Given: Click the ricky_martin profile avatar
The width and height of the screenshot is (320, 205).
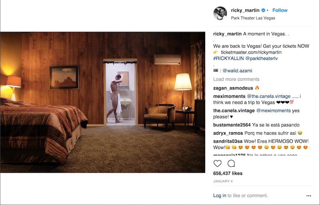Looking at the screenshot, I should click(220, 13).
